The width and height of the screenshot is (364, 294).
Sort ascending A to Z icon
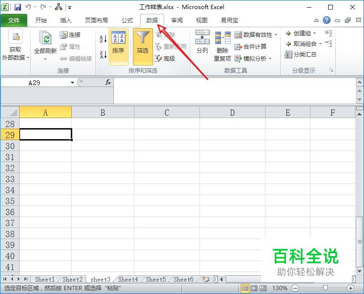click(103, 39)
